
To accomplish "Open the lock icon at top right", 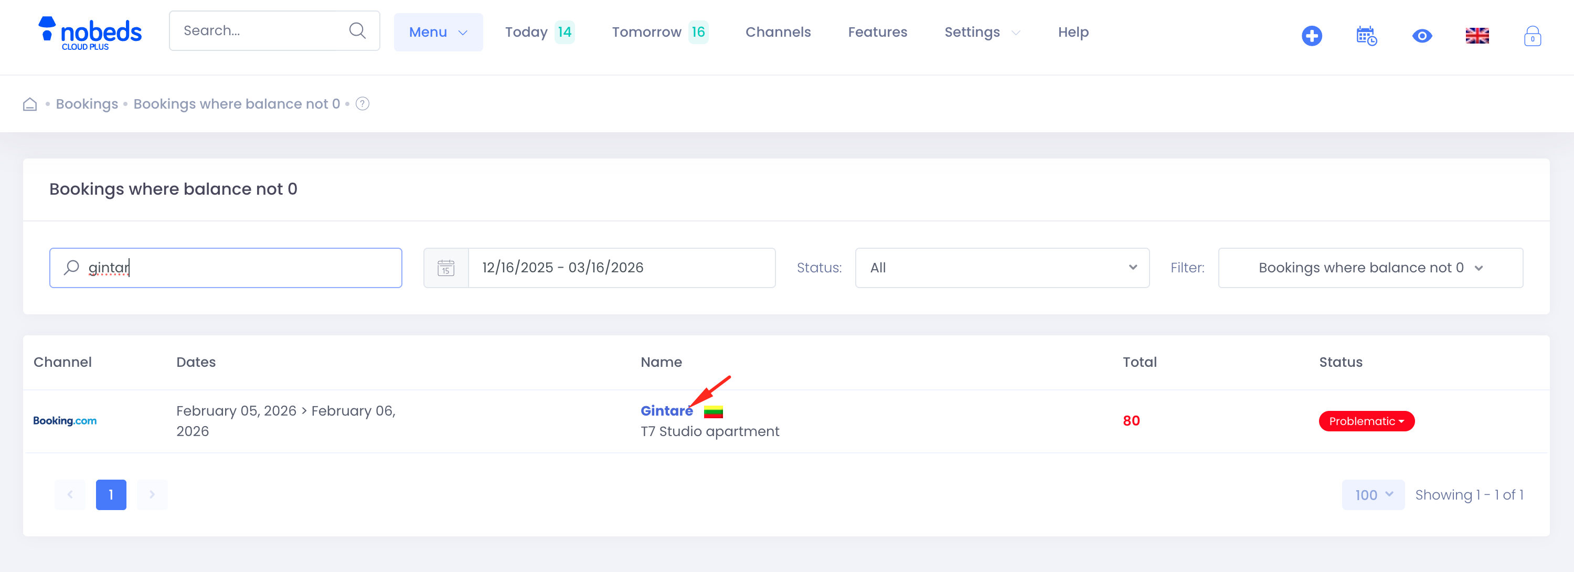I will click(1532, 36).
